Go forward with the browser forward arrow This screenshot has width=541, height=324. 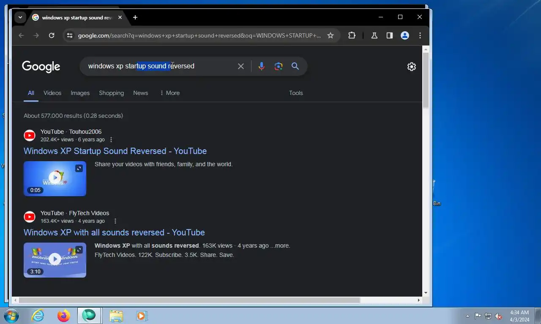(36, 35)
